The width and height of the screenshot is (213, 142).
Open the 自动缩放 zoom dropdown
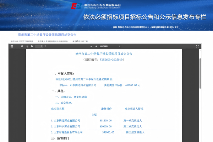tap(110, 46)
